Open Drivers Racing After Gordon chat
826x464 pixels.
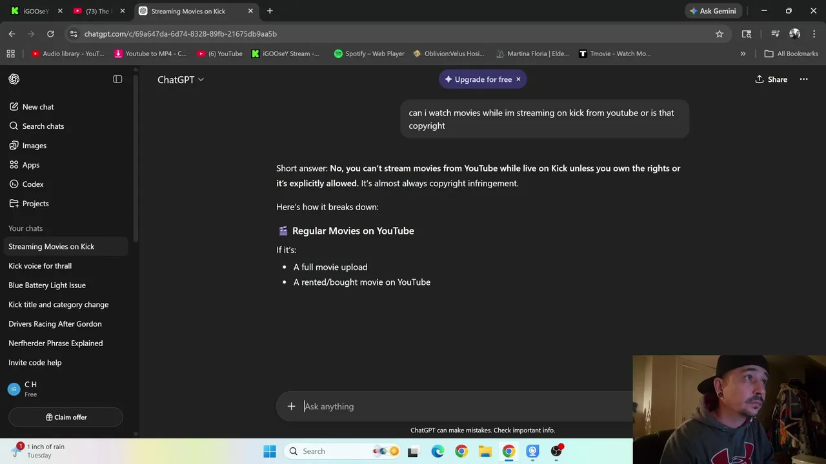(65, 324)
